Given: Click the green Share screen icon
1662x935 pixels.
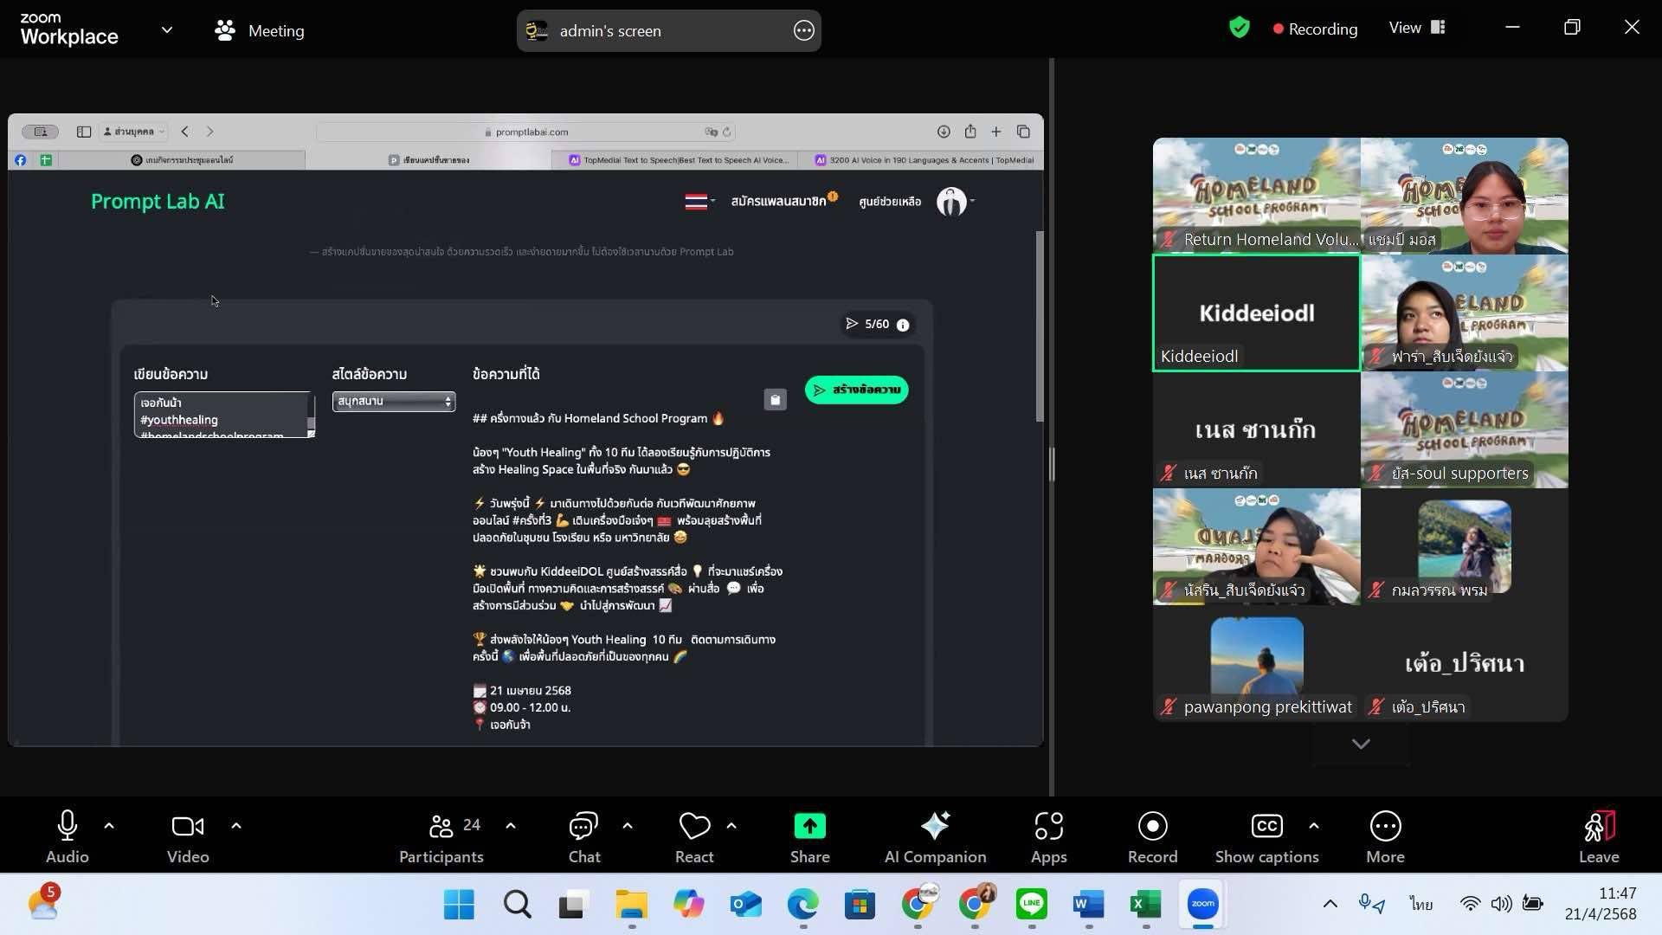Looking at the screenshot, I should [809, 827].
